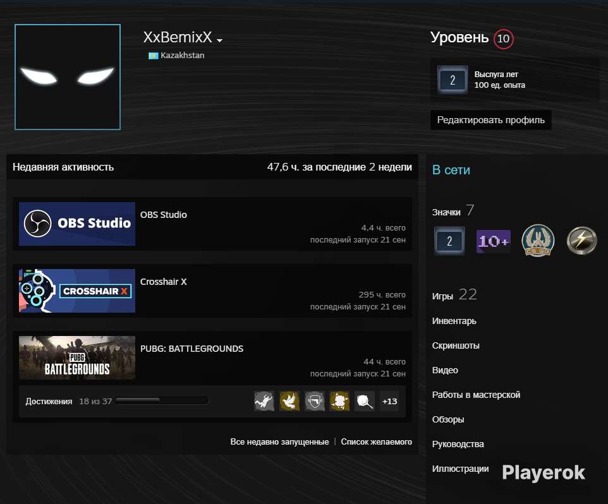Click the Crosshair X game banner
The image size is (608, 504).
77,291
